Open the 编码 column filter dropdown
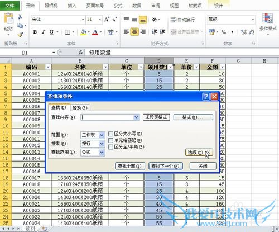The width and height of the screenshot is (279, 232). (48, 67)
